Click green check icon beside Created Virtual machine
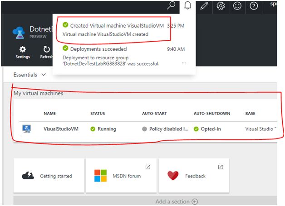 pyautogui.click(x=65, y=24)
